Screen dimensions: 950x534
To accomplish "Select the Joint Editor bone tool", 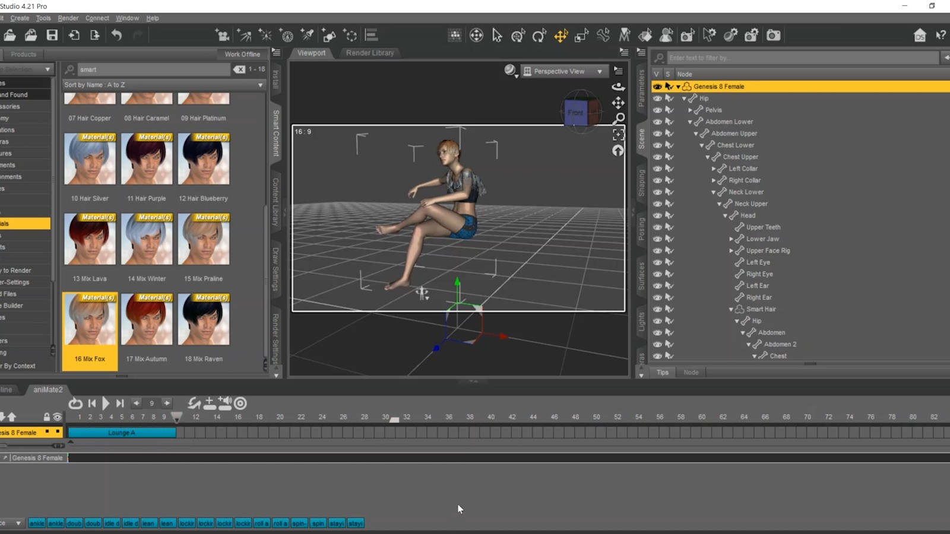I will [603, 36].
